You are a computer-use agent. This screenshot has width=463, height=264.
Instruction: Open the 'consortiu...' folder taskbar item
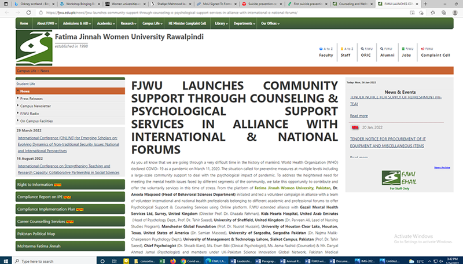click(145, 261)
